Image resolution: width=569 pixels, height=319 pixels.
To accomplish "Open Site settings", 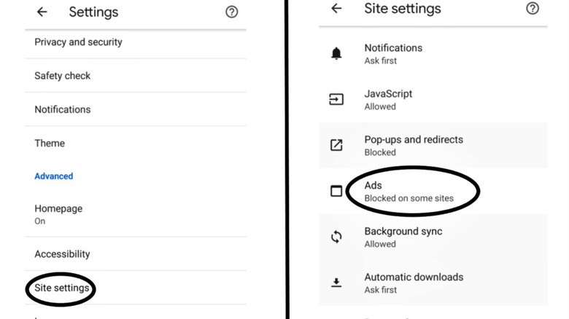I will tap(62, 288).
